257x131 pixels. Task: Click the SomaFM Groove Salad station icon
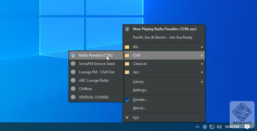[x=73, y=64]
